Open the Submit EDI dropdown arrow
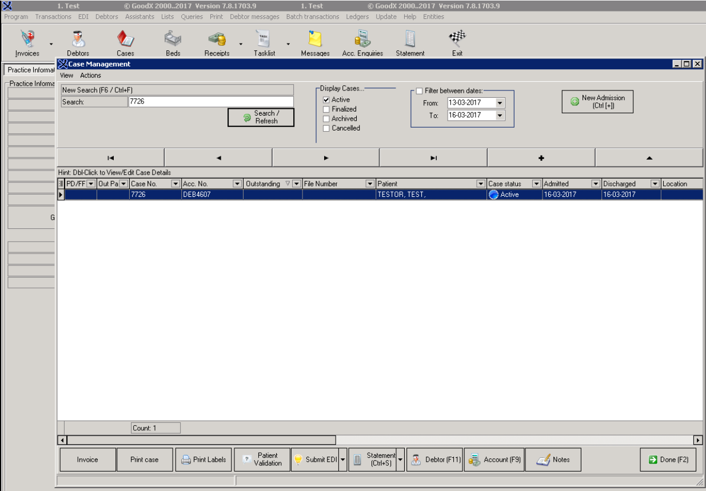Viewport: 706px width, 491px height. tap(343, 459)
